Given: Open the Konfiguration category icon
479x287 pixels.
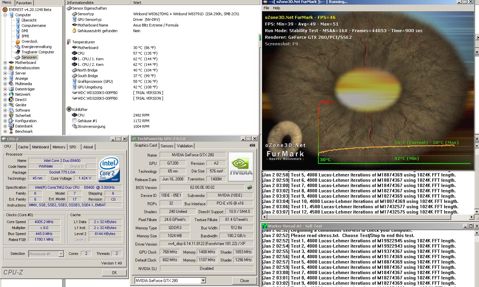Looking at the screenshot, I should 11,121.
